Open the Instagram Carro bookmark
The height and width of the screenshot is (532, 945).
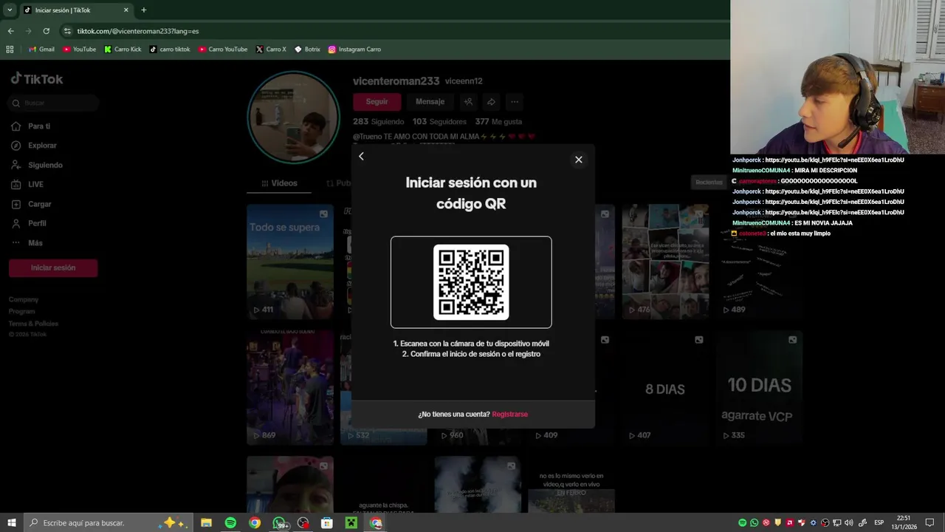tap(354, 50)
